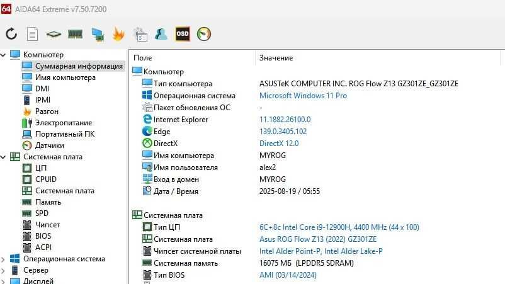
Task: Click the memory module toolbar icon
Action: [76, 33]
